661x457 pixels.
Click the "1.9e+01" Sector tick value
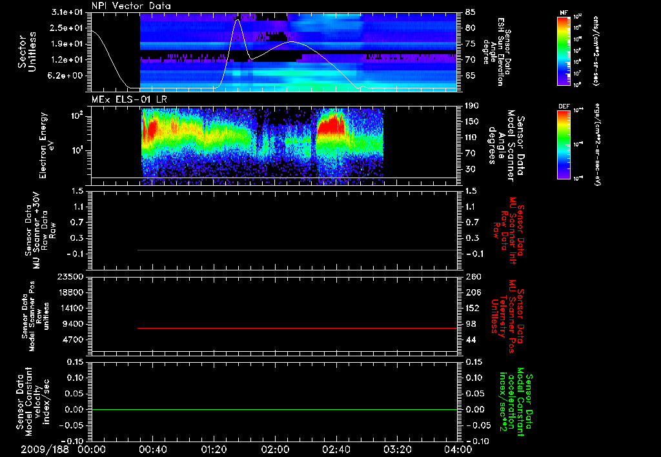[67, 44]
